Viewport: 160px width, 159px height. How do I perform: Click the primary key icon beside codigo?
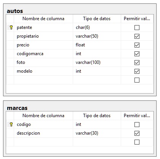click(x=11, y=124)
